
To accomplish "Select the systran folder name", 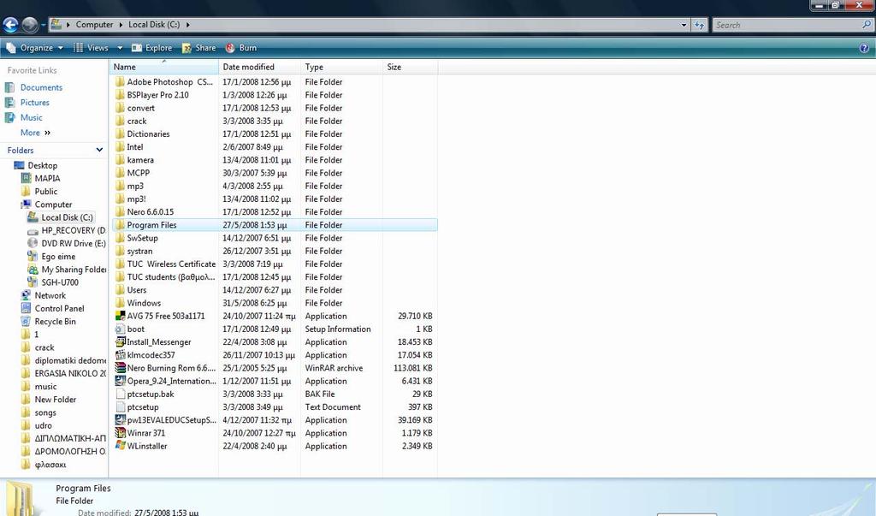I will 139,251.
